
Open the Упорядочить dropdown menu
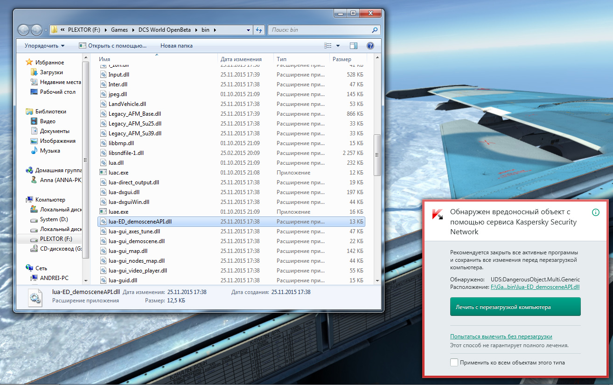[x=44, y=46]
